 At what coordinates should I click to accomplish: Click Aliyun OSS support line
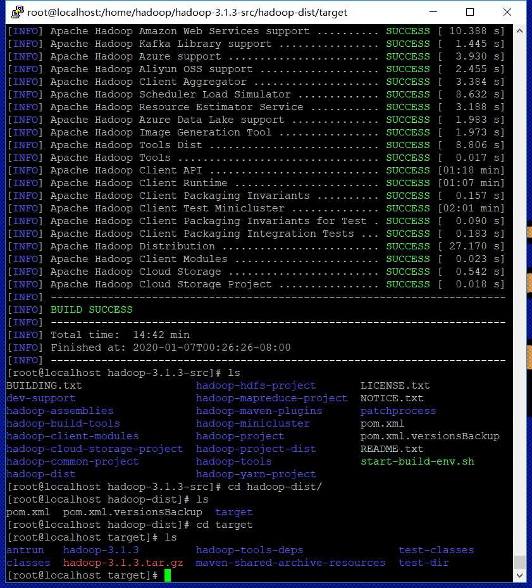coord(256,70)
